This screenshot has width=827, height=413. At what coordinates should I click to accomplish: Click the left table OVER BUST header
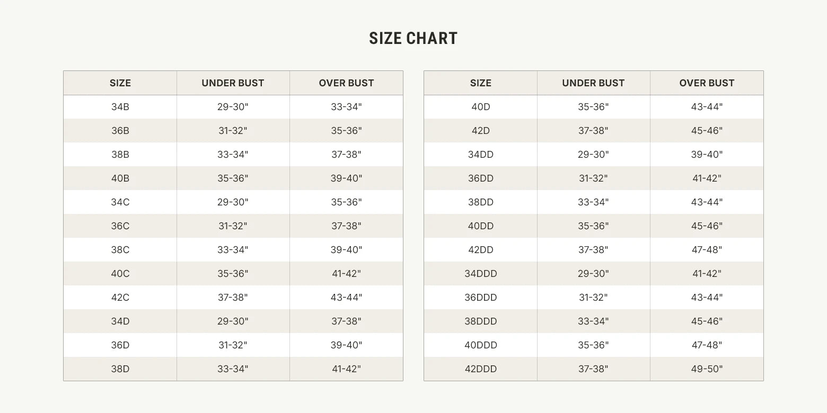[346, 83]
